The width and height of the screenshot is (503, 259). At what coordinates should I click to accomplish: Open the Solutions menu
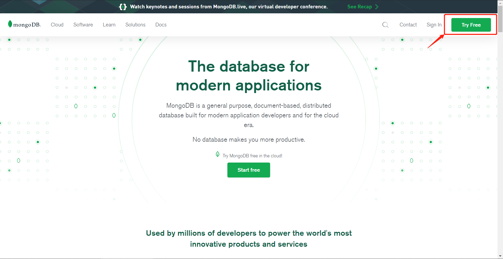click(x=135, y=25)
